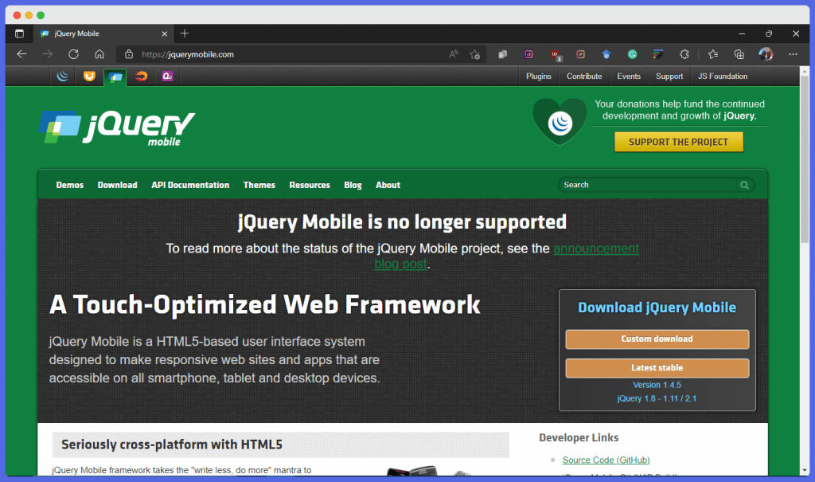Viewport: 815px width, 482px height.
Task: Click the 'jQuery 1.8 - 1.11 / 2.1' text
Action: 657,398
